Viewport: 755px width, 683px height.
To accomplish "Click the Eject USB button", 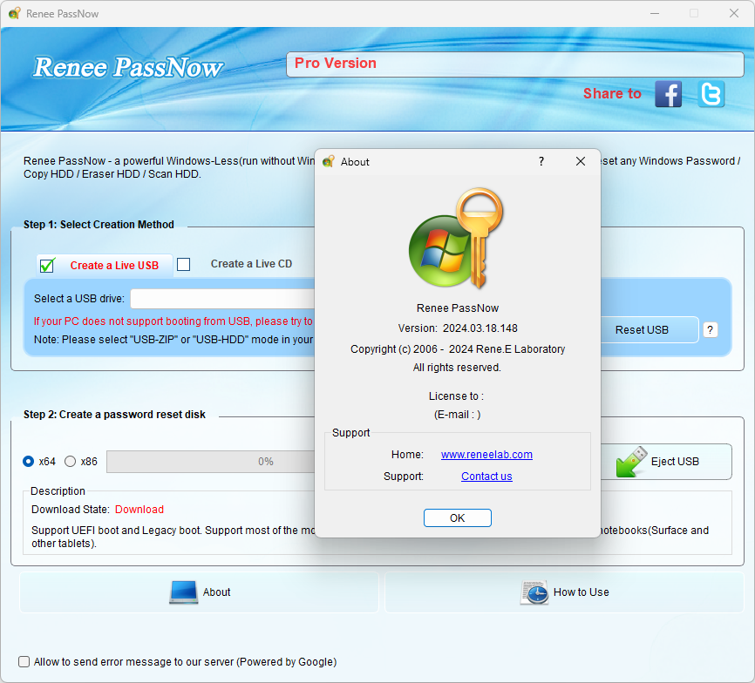I will point(666,462).
